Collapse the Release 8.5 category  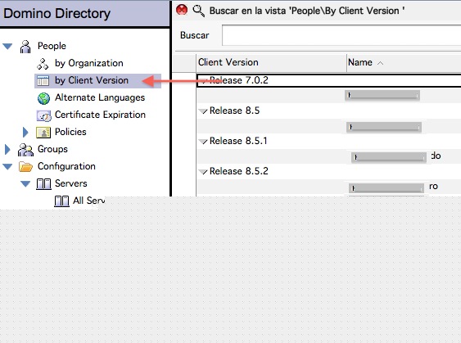click(x=203, y=111)
